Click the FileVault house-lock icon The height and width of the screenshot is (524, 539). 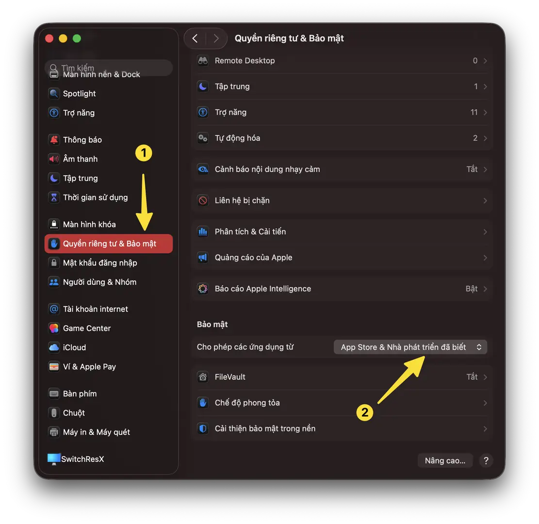(x=203, y=377)
